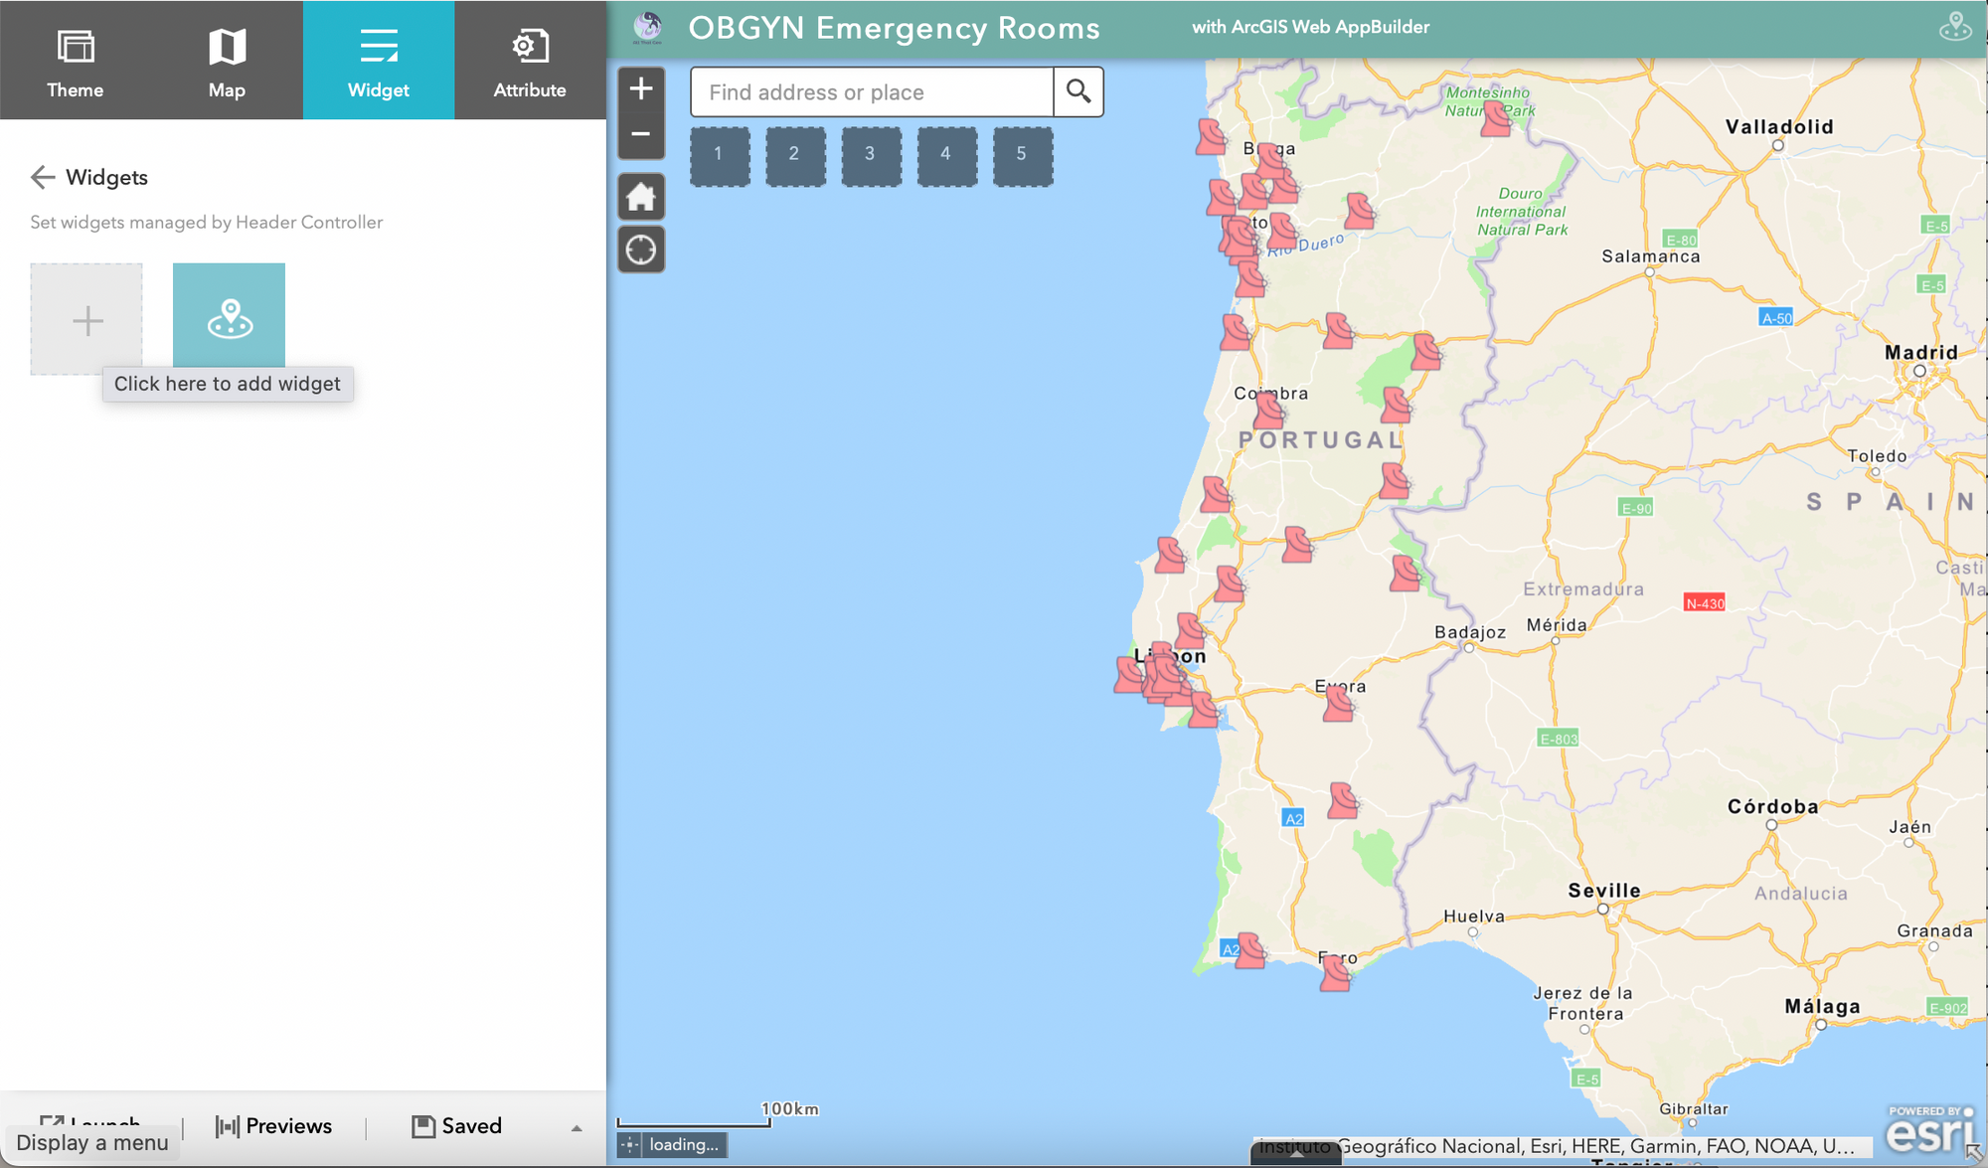Select widget placeholder 1
The image size is (1988, 1168).
pos(719,155)
